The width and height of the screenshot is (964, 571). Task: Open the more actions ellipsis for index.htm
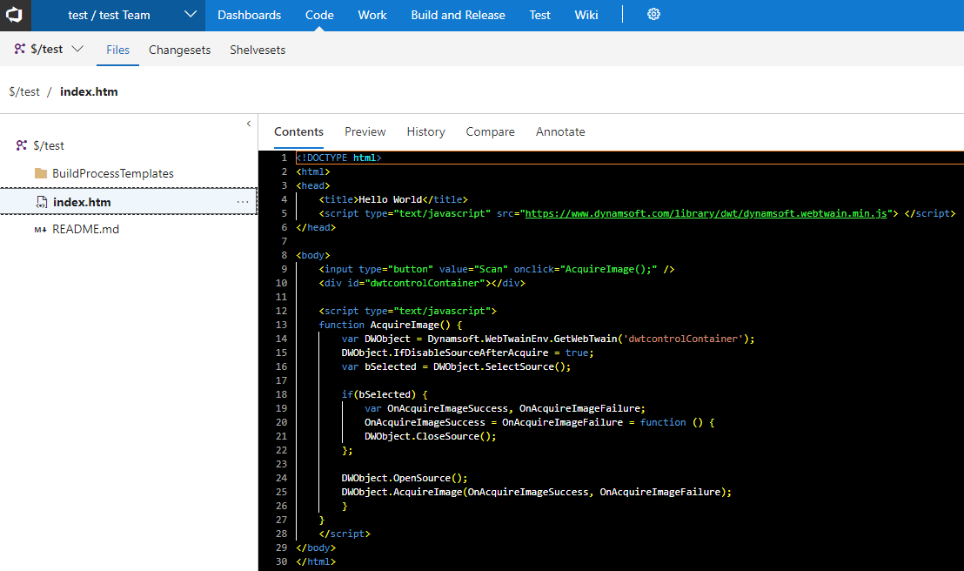click(x=243, y=202)
